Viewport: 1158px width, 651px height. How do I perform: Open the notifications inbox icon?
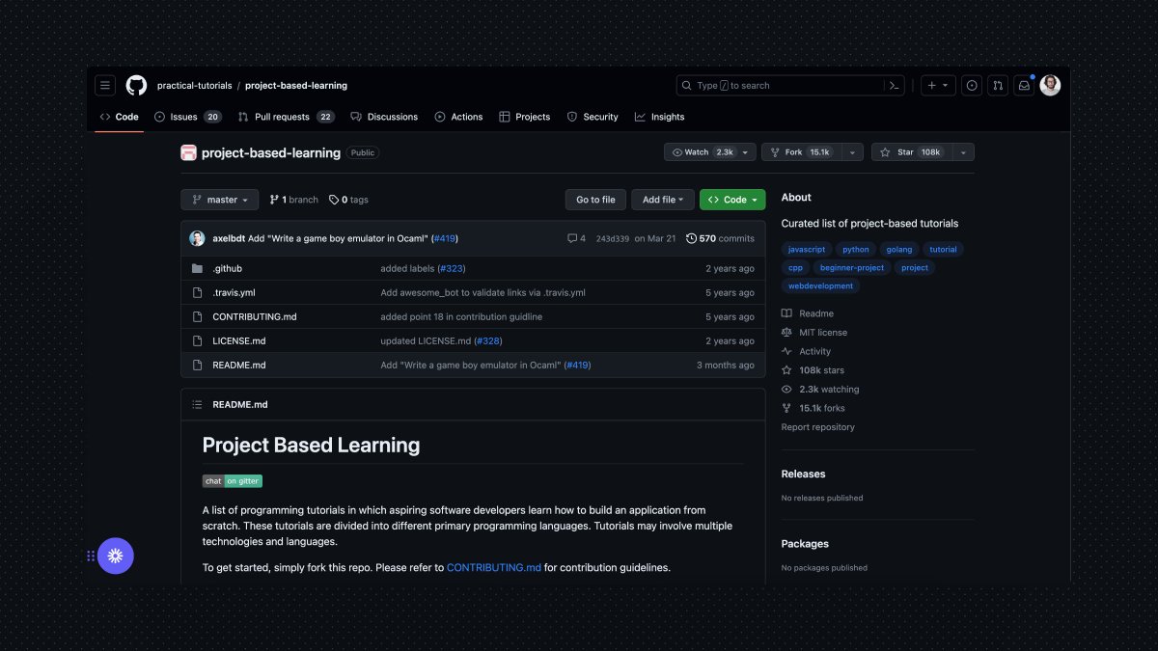point(1024,85)
